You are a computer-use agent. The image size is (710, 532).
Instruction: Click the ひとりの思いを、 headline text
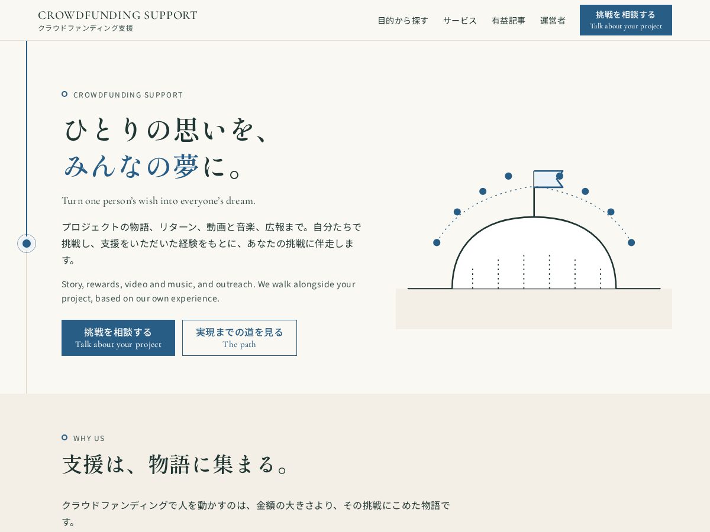(x=167, y=129)
